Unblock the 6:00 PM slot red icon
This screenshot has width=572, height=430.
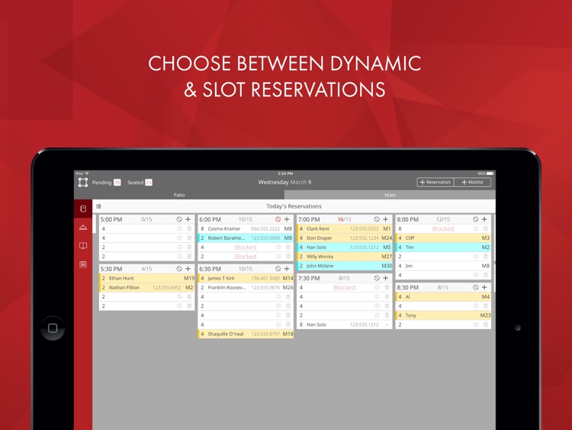[278, 219]
